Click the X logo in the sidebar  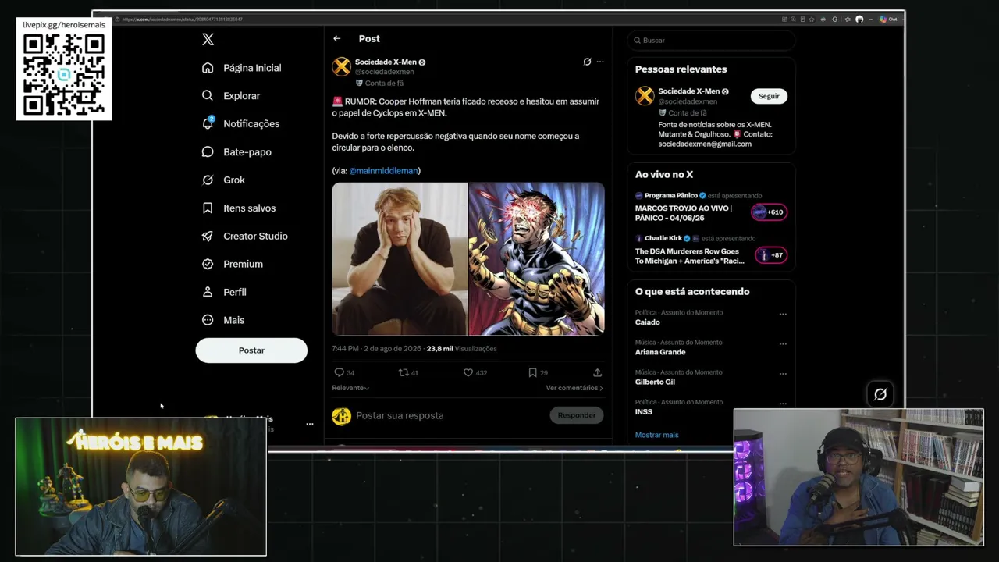click(208, 39)
